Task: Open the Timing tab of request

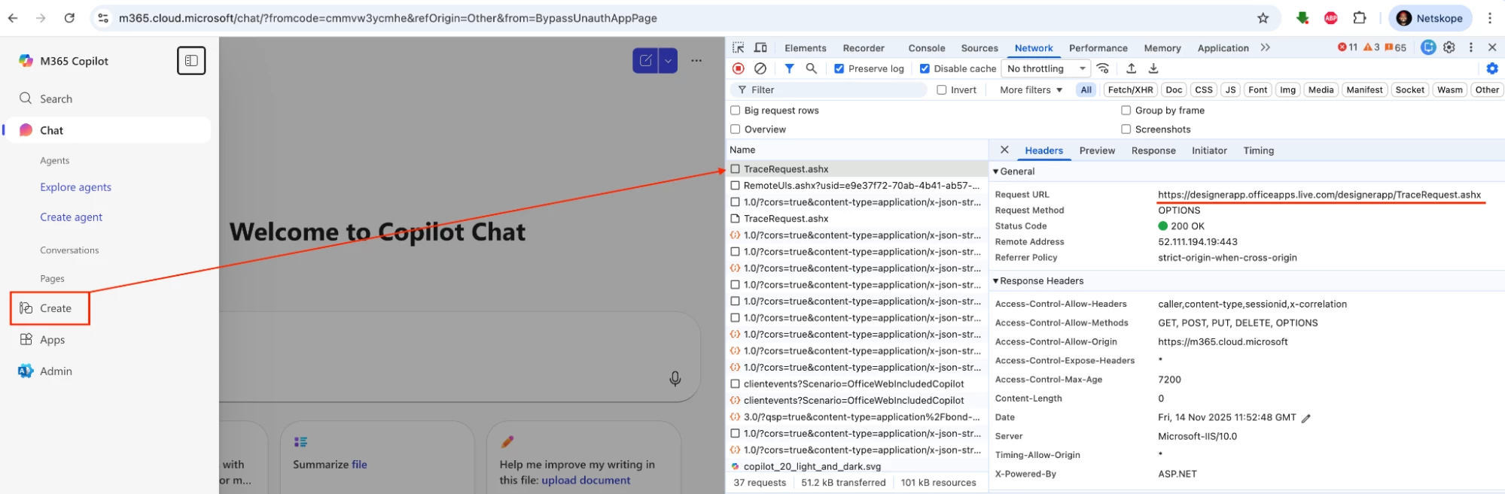Action: click(x=1258, y=150)
